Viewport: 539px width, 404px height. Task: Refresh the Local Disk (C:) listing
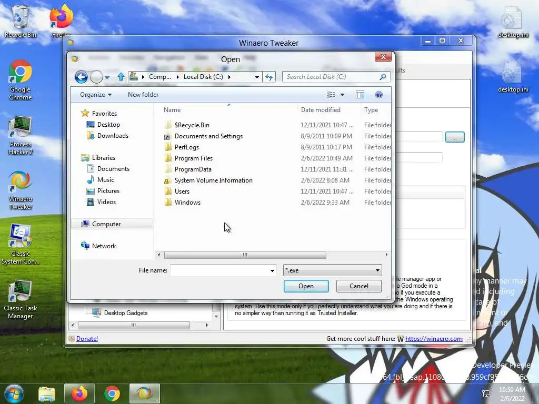tap(269, 77)
